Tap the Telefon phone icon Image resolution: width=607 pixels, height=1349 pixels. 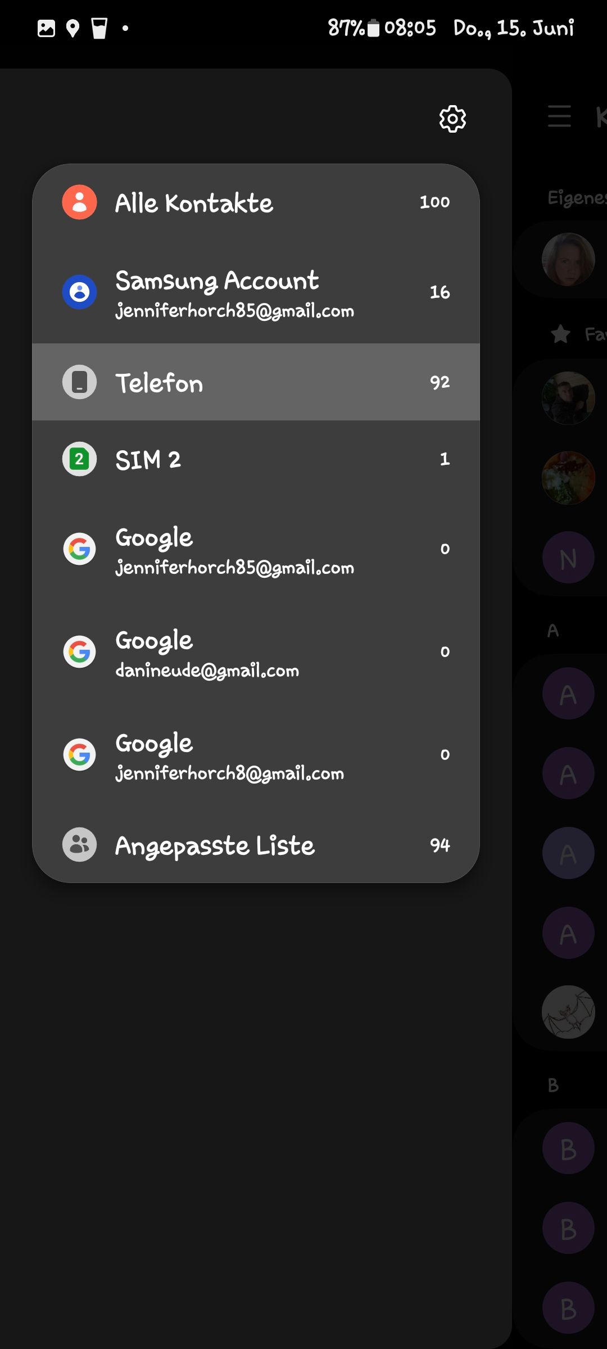[x=79, y=382]
